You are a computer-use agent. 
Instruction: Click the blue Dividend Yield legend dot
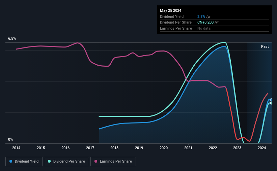(x=11, y=161)
